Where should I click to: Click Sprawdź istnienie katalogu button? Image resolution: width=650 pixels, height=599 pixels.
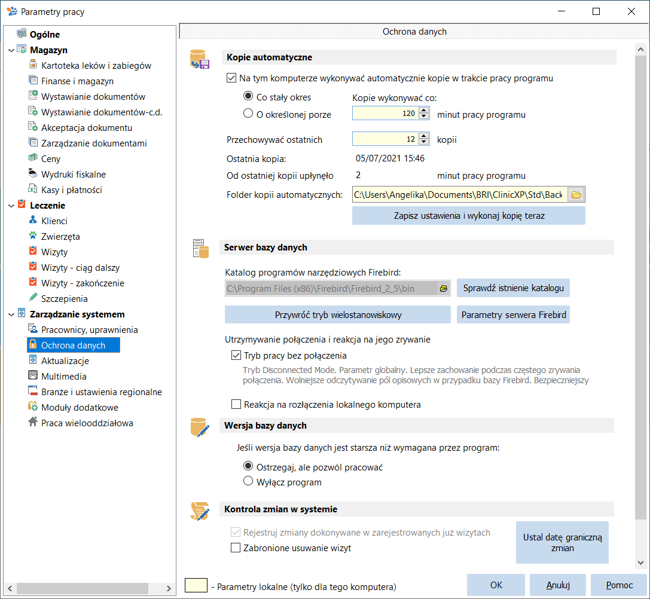513,288
